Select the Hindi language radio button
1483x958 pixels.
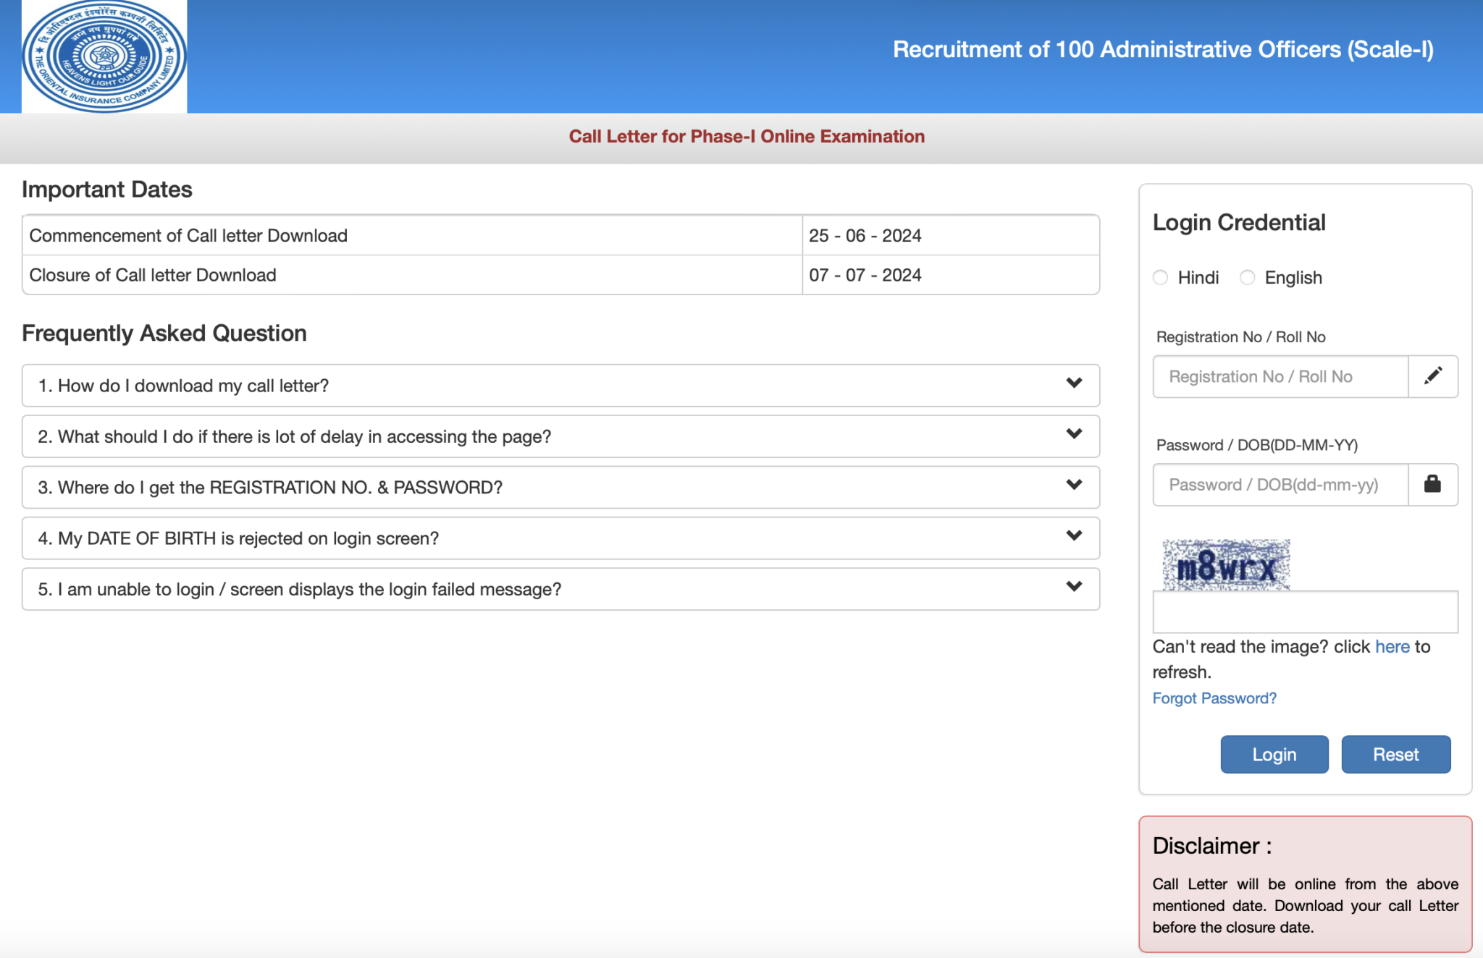tap(1161, 277)
